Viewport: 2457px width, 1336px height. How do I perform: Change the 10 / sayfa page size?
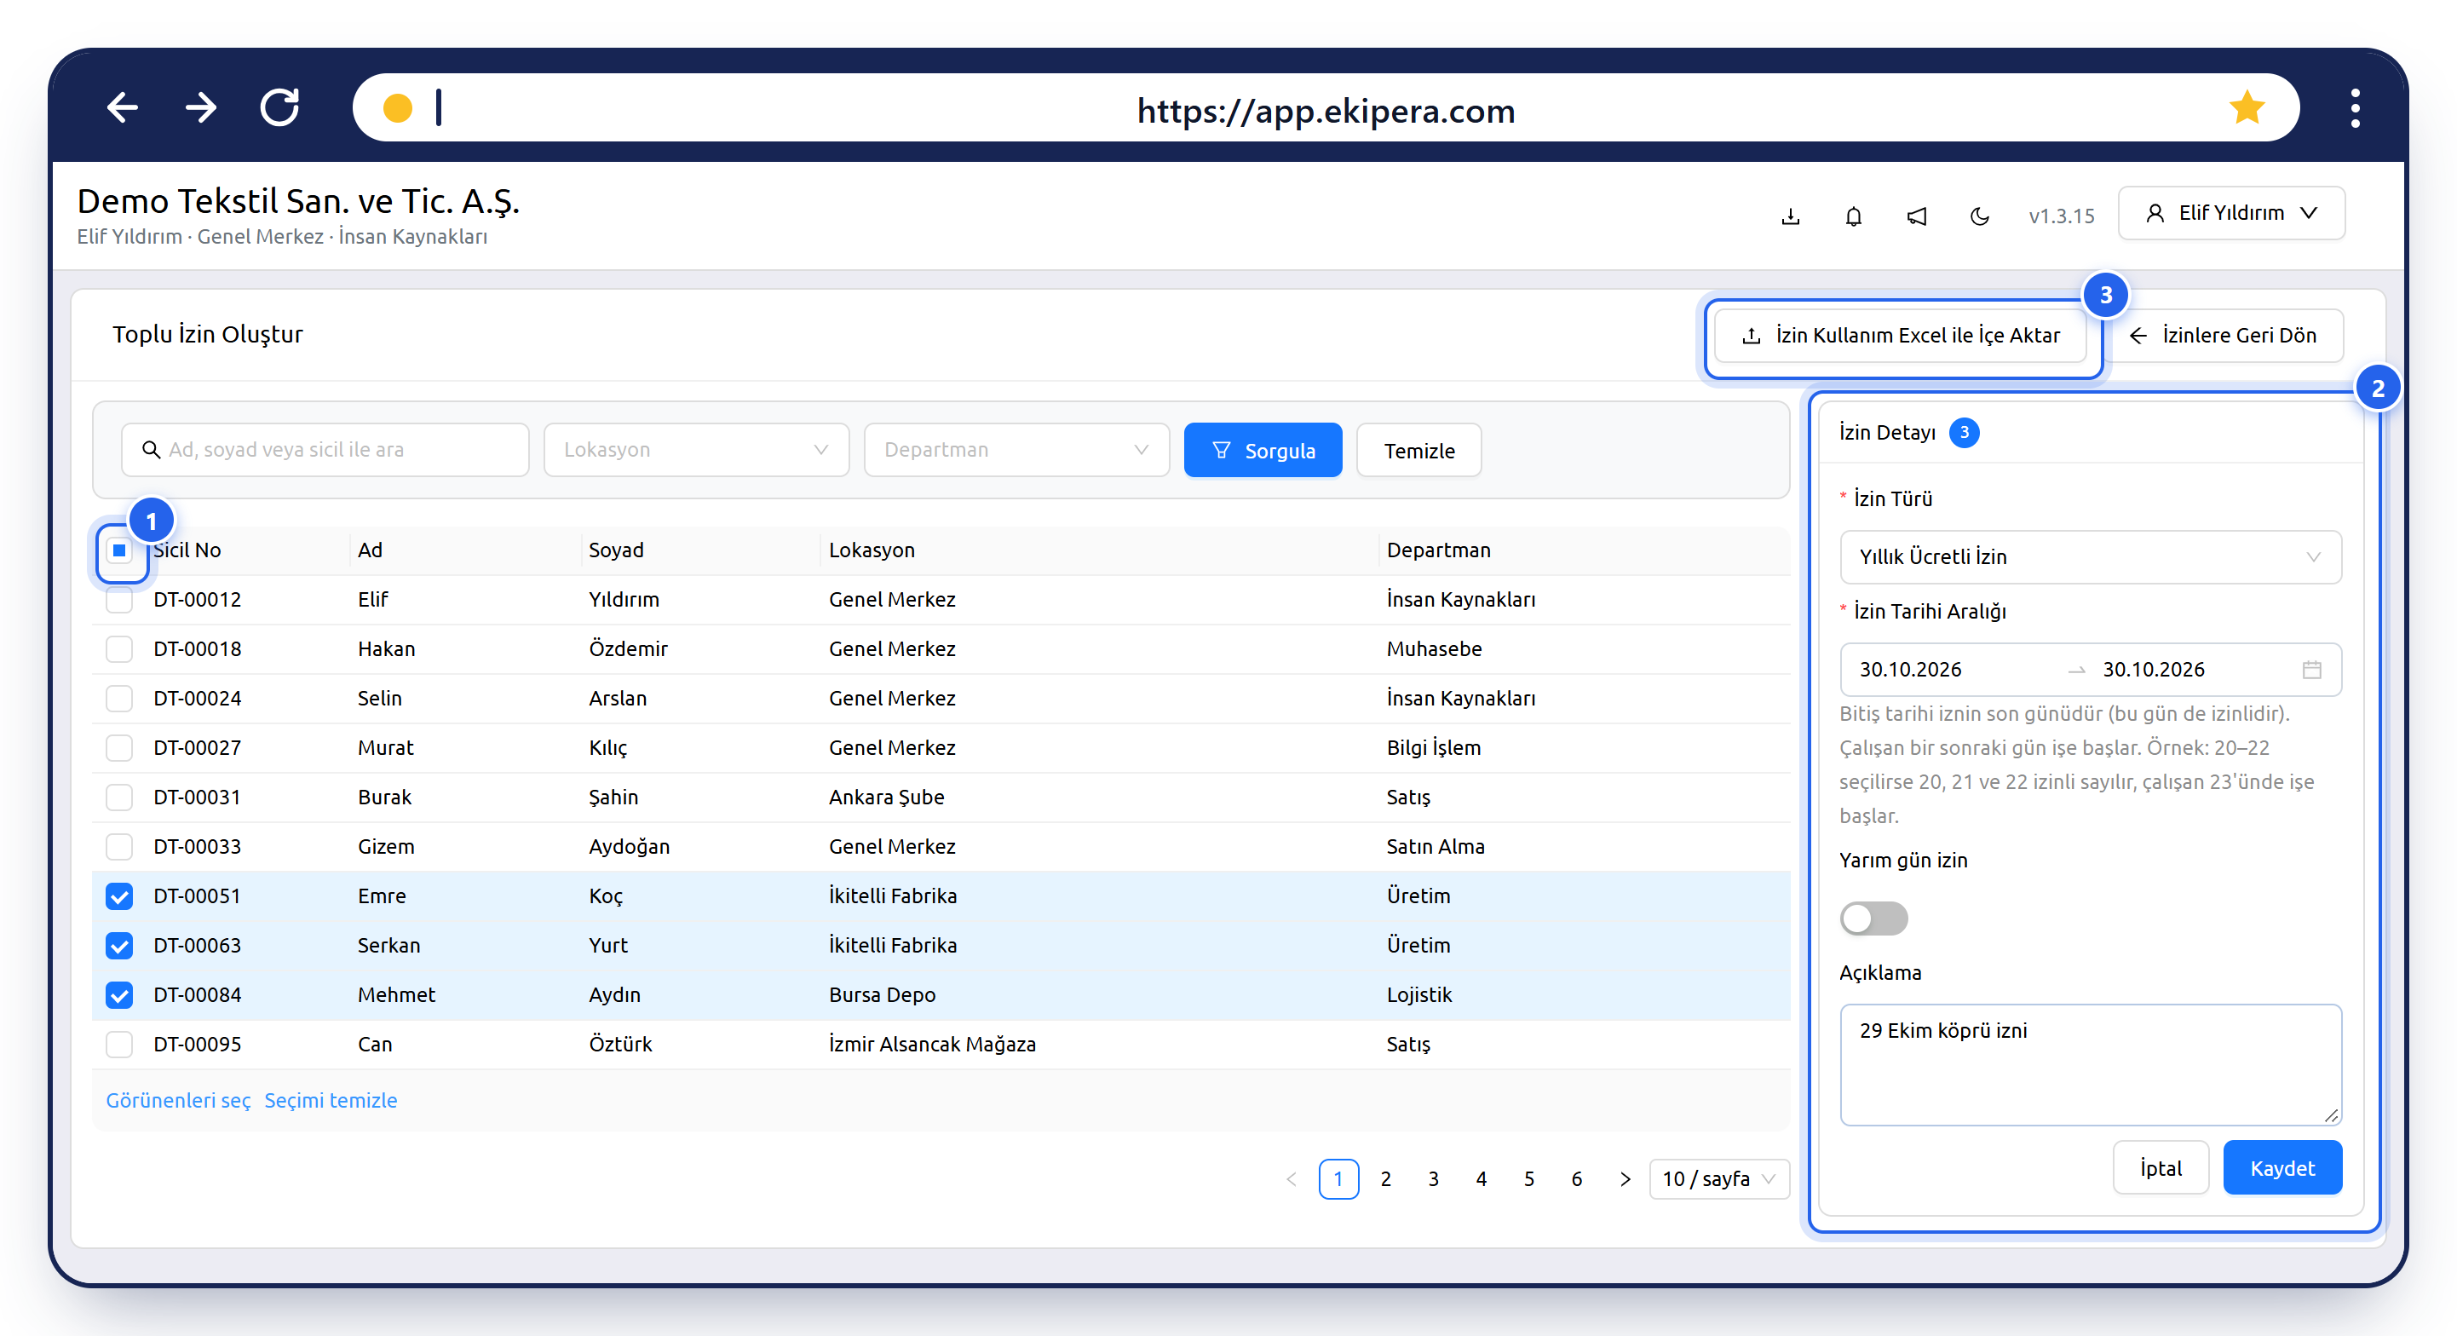(x=1718, y=1178)
